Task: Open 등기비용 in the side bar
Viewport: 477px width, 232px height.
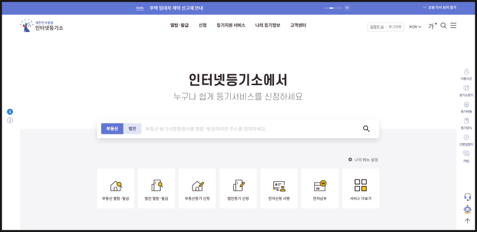Action: coord(466,107)
